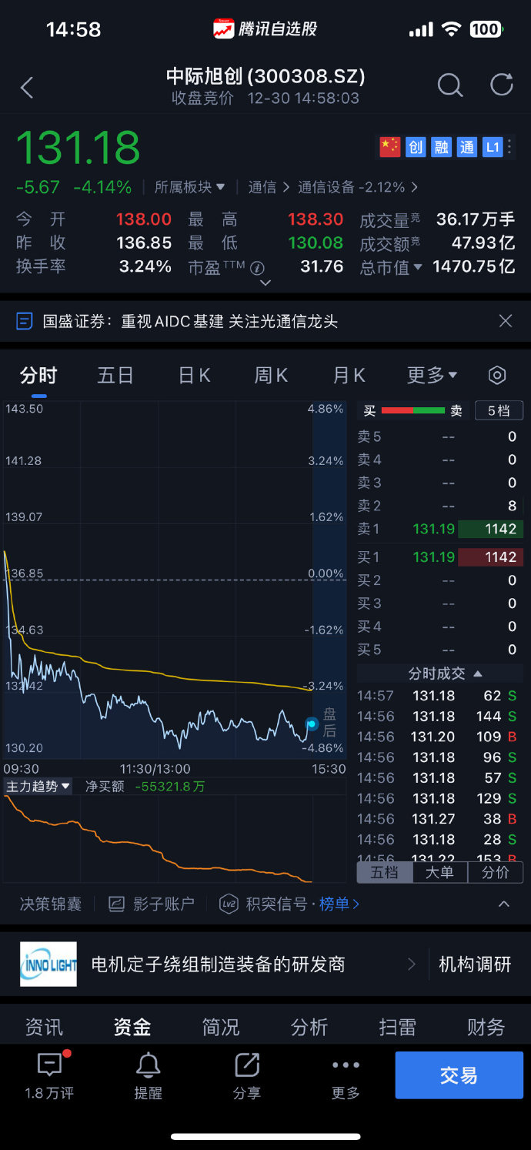Open the 机构调研 link
Image resolution: width=531 pixels, height=1150 pixels.
coord(475,964)
